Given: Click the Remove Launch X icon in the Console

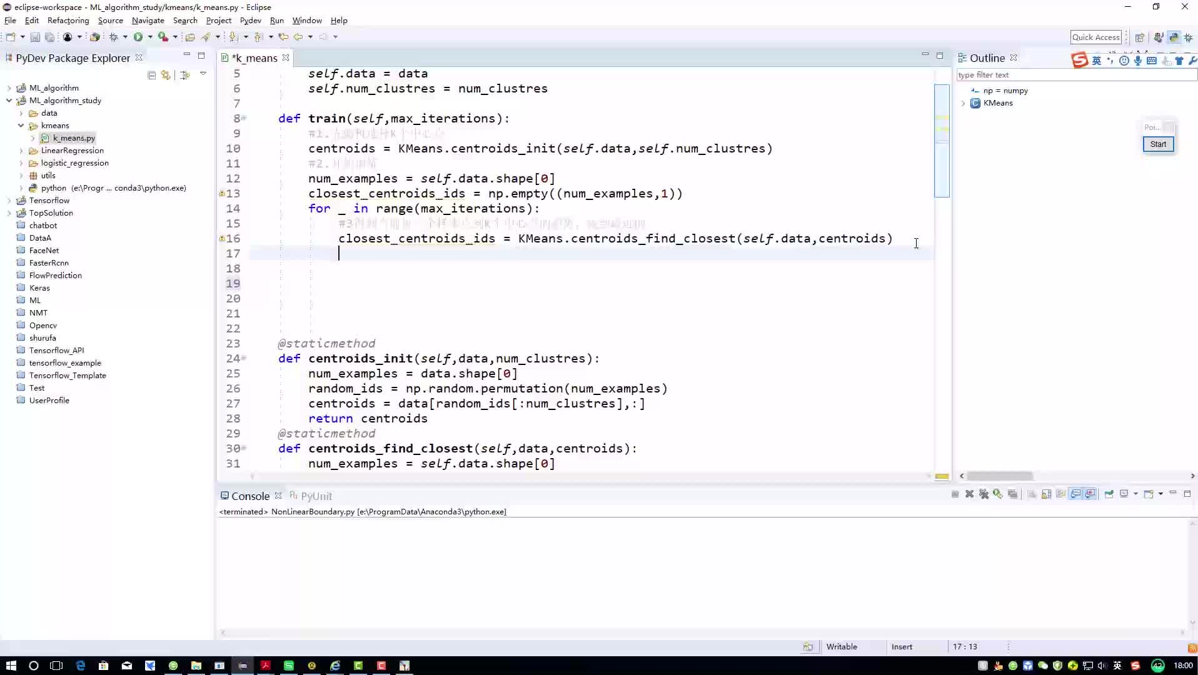Looking at the screenshot, I should 969,494.
